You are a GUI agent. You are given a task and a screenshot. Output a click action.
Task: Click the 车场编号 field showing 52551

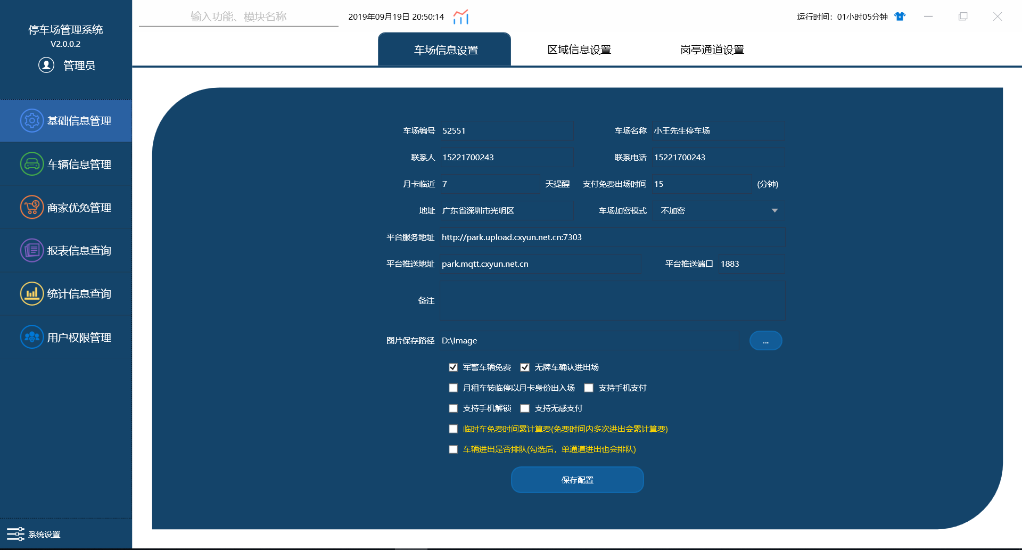[506, 131]
